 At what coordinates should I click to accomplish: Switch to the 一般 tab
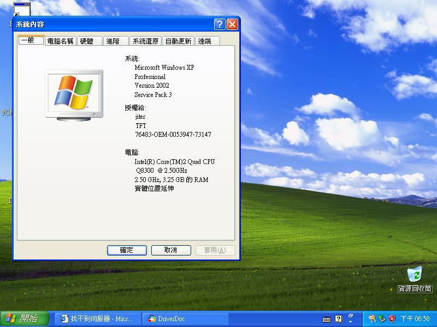[31, 40]
